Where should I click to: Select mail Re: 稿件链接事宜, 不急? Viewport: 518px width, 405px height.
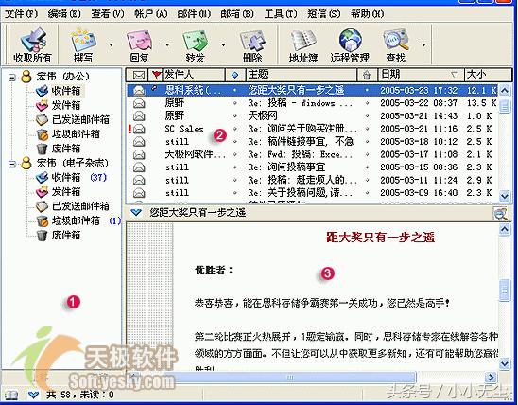(312, 142)
